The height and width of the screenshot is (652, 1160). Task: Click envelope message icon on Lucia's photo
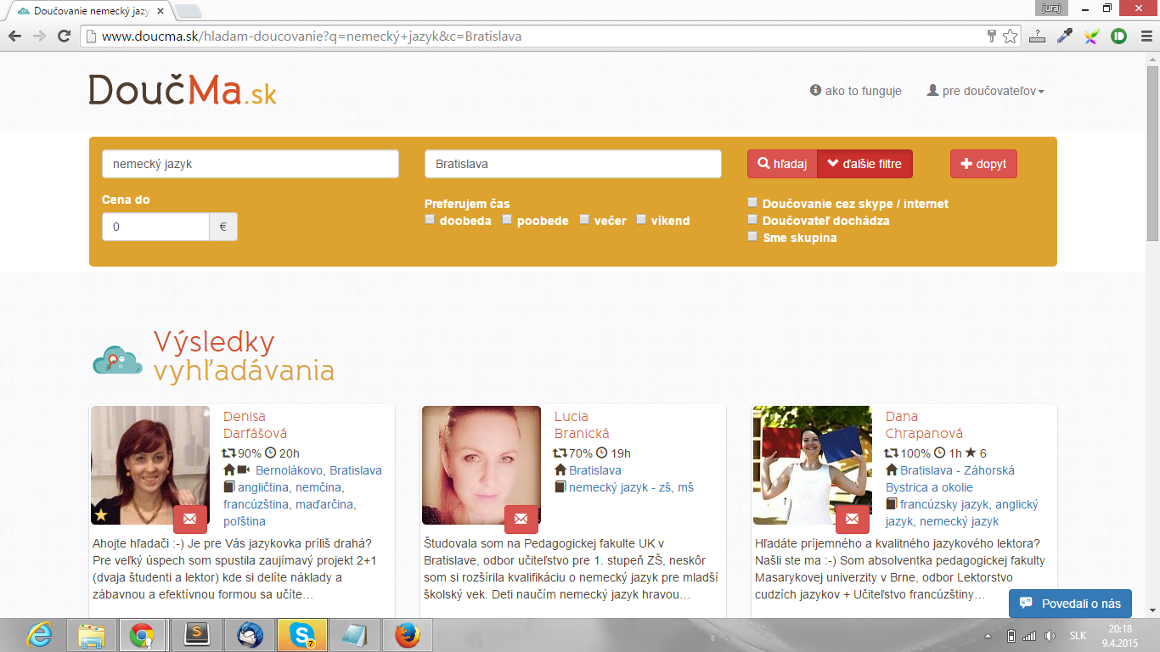point(521,519)
